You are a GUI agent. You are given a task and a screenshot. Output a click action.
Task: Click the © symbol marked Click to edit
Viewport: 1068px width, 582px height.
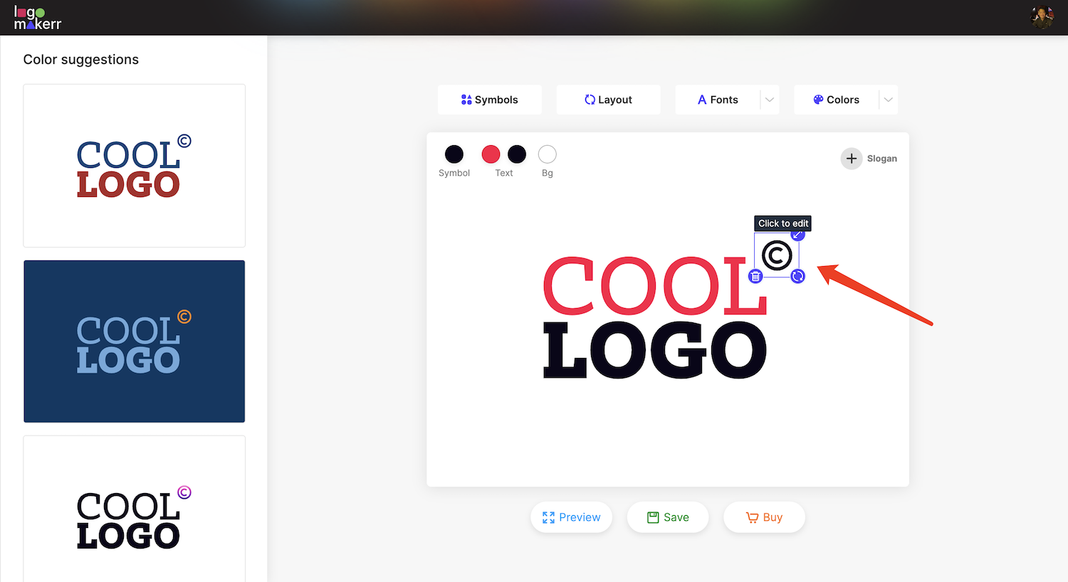776,254
